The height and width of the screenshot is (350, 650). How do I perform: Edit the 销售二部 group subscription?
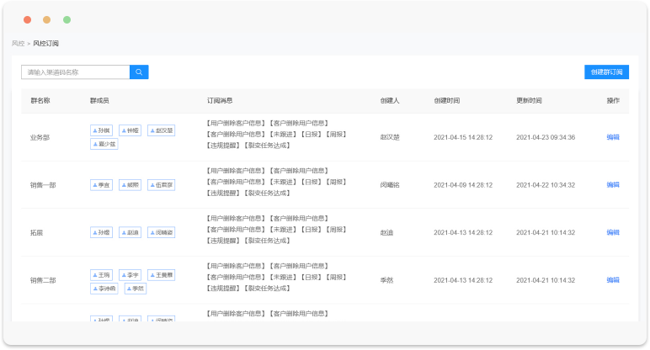612,280
